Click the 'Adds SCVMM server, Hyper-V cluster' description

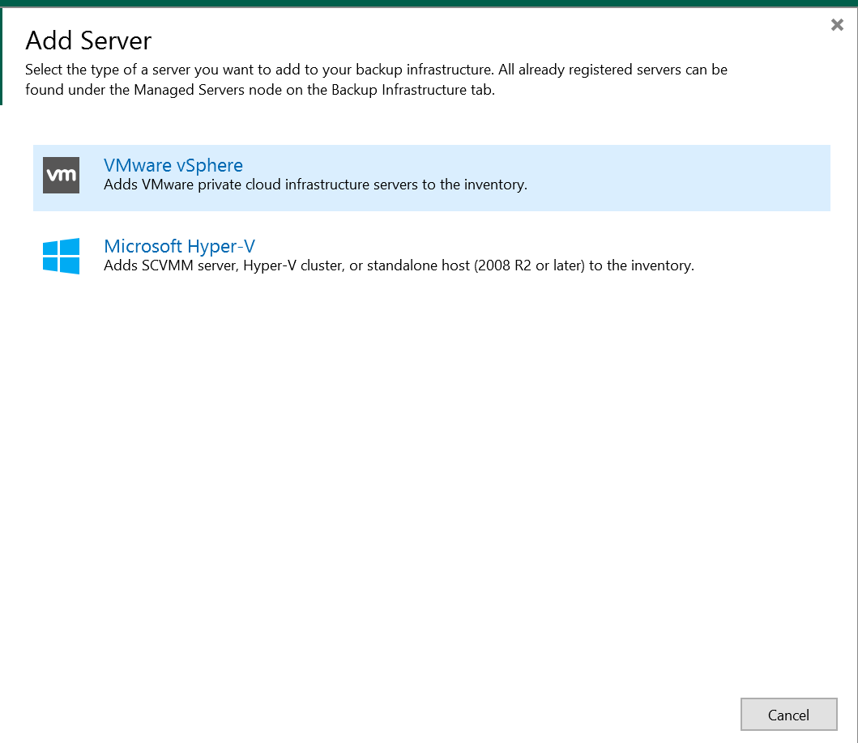pyautogui.click(x=399, y=265)
